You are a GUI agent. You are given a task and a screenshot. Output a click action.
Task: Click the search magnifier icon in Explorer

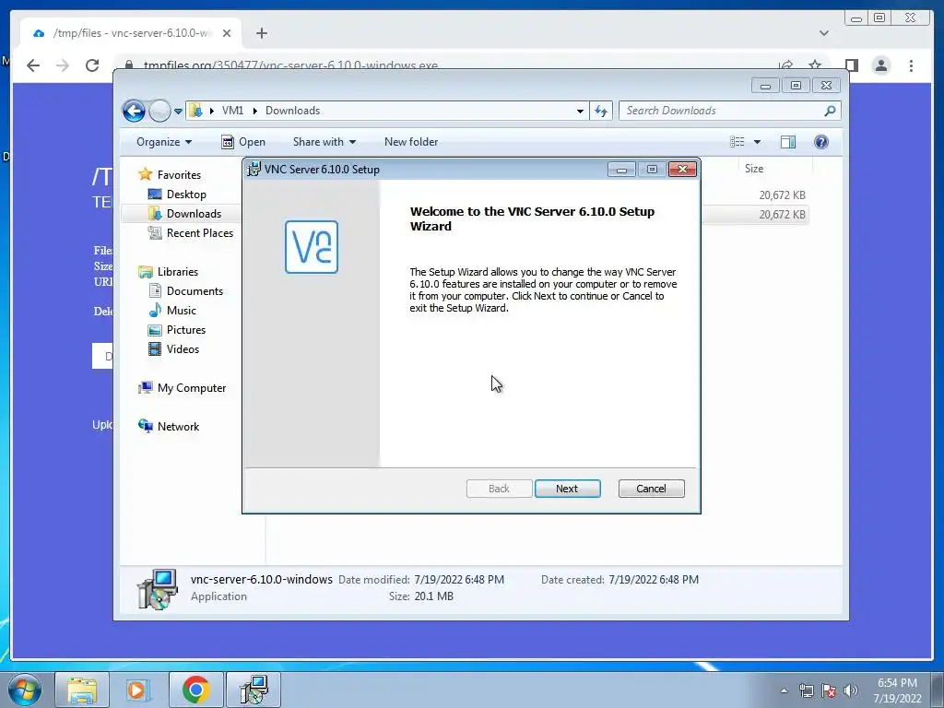[x=831, y=111]
